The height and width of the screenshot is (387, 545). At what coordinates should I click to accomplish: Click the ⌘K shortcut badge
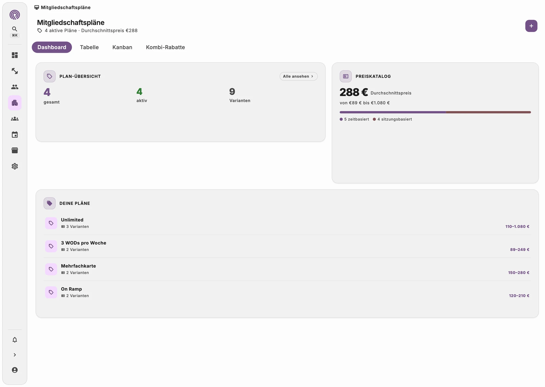(x=15, y=35)
